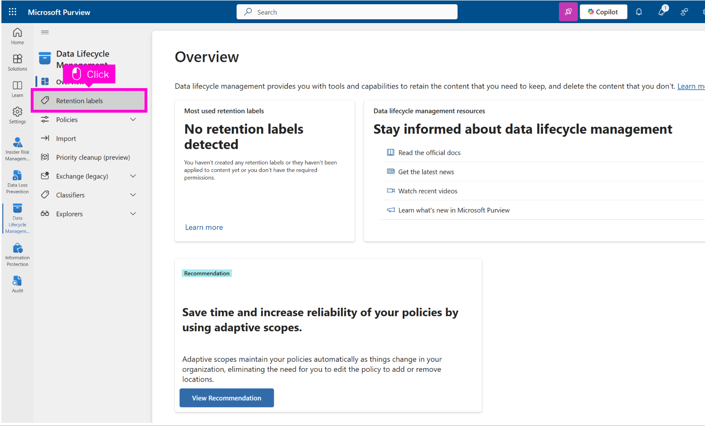Open Settings gear in left rail
Viewport: 705px width, 426px height.
[17, 115]
